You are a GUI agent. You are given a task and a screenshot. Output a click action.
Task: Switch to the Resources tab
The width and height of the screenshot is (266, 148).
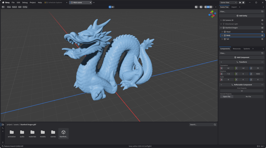click(236, 49)
